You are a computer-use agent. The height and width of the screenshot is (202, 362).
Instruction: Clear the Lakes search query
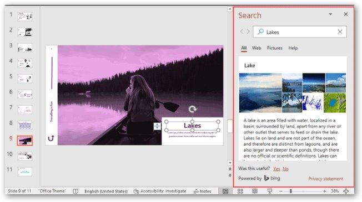click(340, 32)
